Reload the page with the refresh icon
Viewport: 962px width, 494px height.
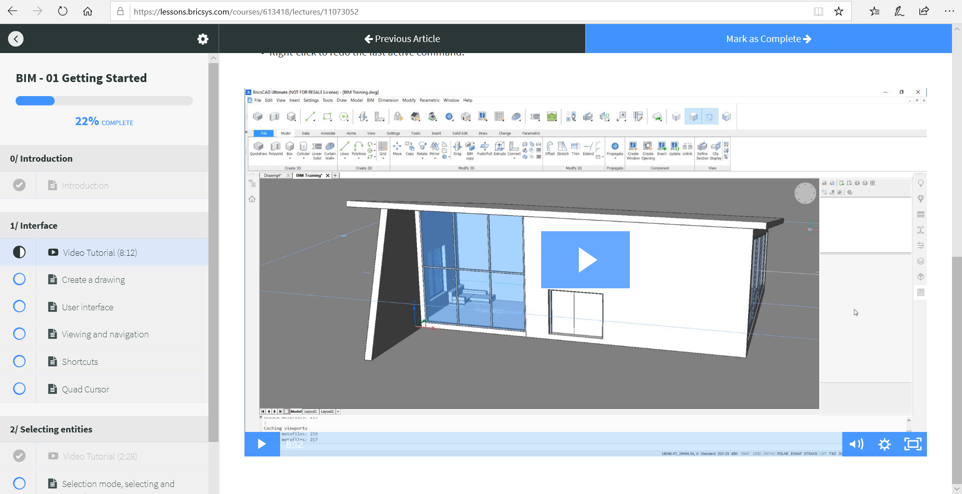click(x=63, y=11)
